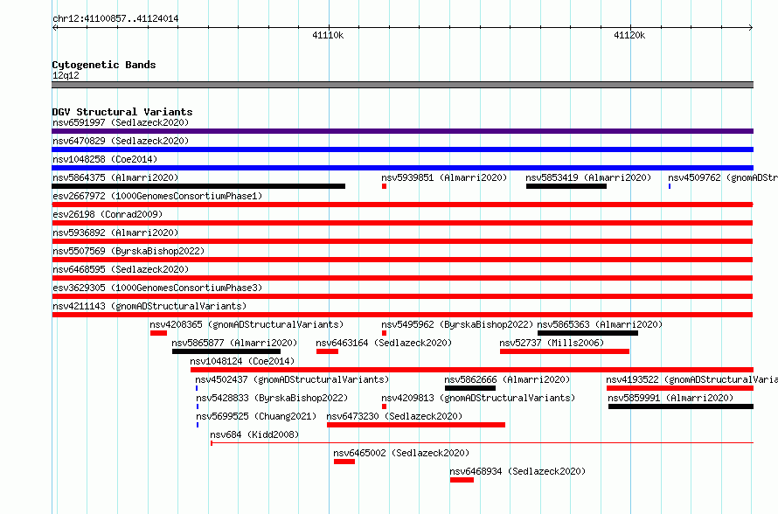Click nsv6468595 (Sedlazeck2020) label

click(x=121, y=269)
